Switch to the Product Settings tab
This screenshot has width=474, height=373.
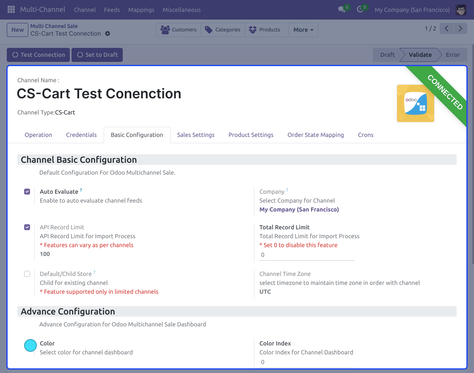(251, 135)
